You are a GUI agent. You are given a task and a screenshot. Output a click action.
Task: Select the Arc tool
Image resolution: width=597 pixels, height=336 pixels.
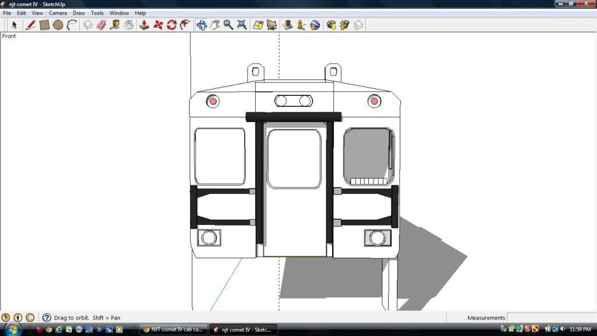click(72, 25)
